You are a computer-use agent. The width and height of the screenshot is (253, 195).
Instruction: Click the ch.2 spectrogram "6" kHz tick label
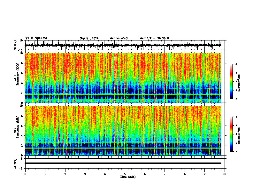(x=22, y=126)
